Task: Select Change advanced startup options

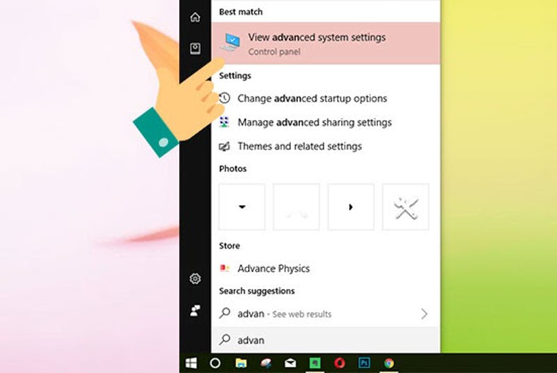Action: (312, 99)
